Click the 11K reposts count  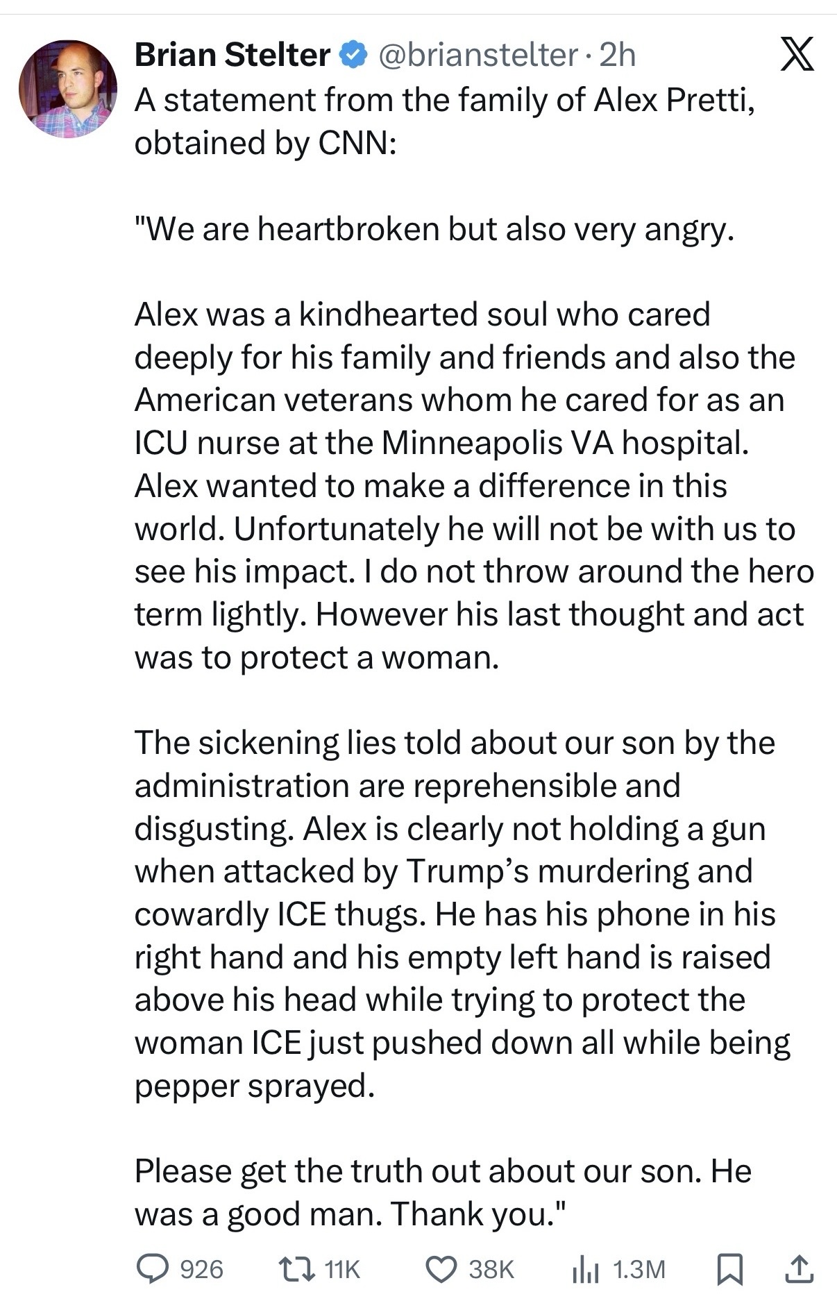pos(342,1269)
